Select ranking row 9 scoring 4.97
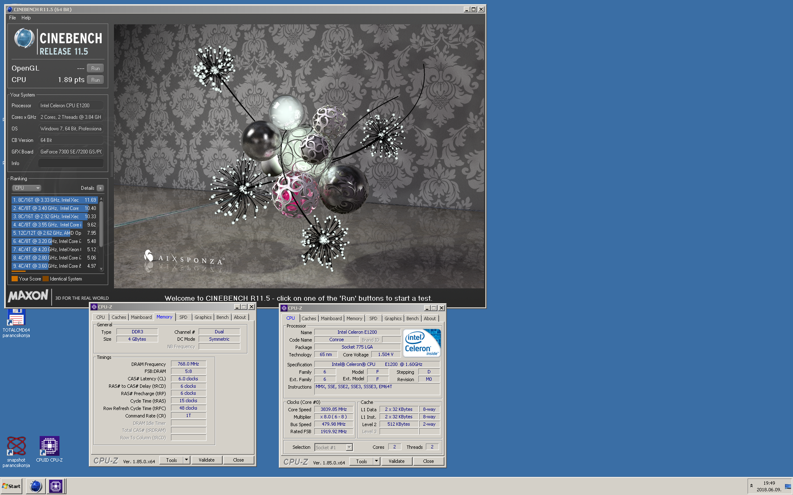 click(54, 266)
